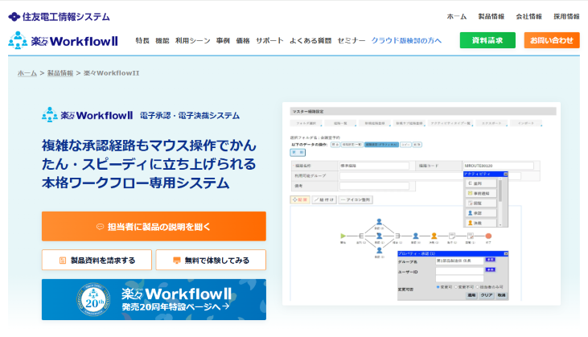Follow the クラウド版検討の方へ link
588x337 pixels.
point(406,40)
